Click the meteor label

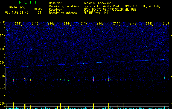coord(39,8)
